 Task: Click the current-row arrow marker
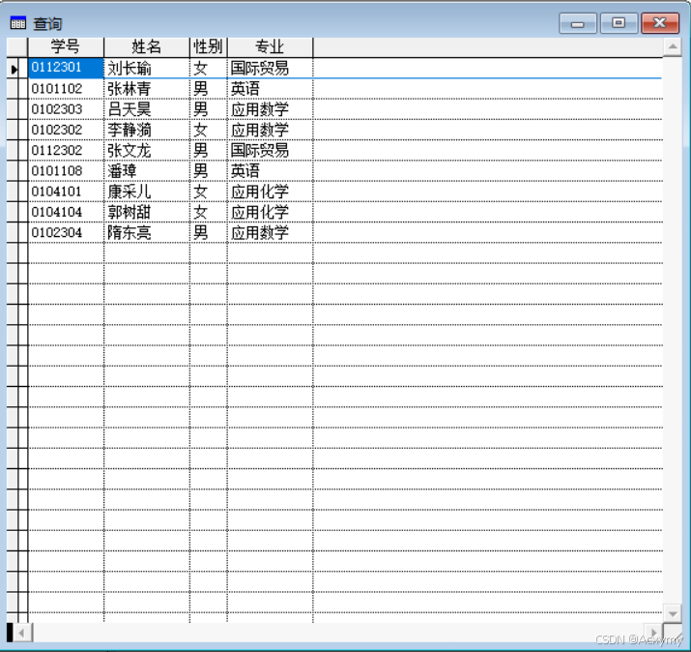coord(14,70)
